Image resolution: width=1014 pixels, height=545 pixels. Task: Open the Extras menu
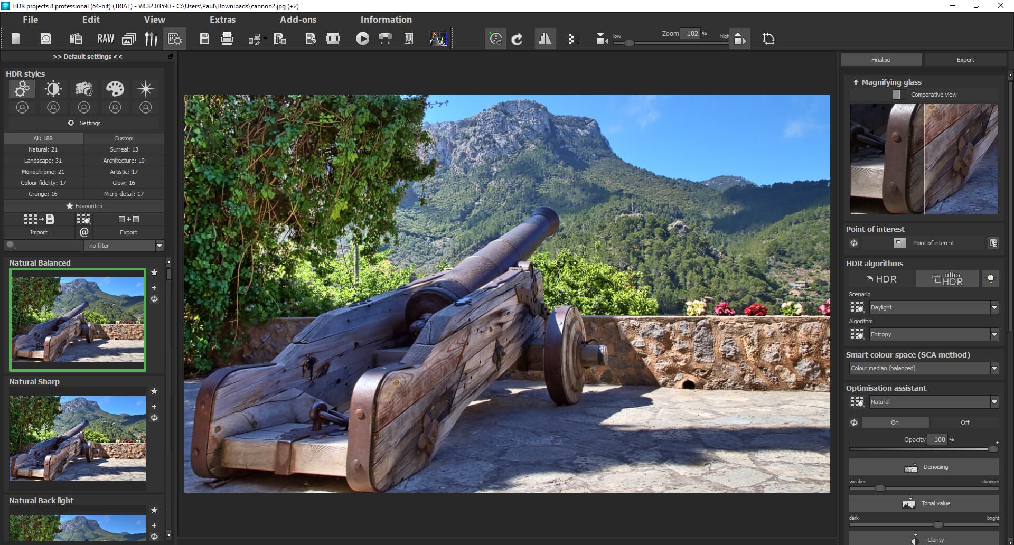coord(222,20)
